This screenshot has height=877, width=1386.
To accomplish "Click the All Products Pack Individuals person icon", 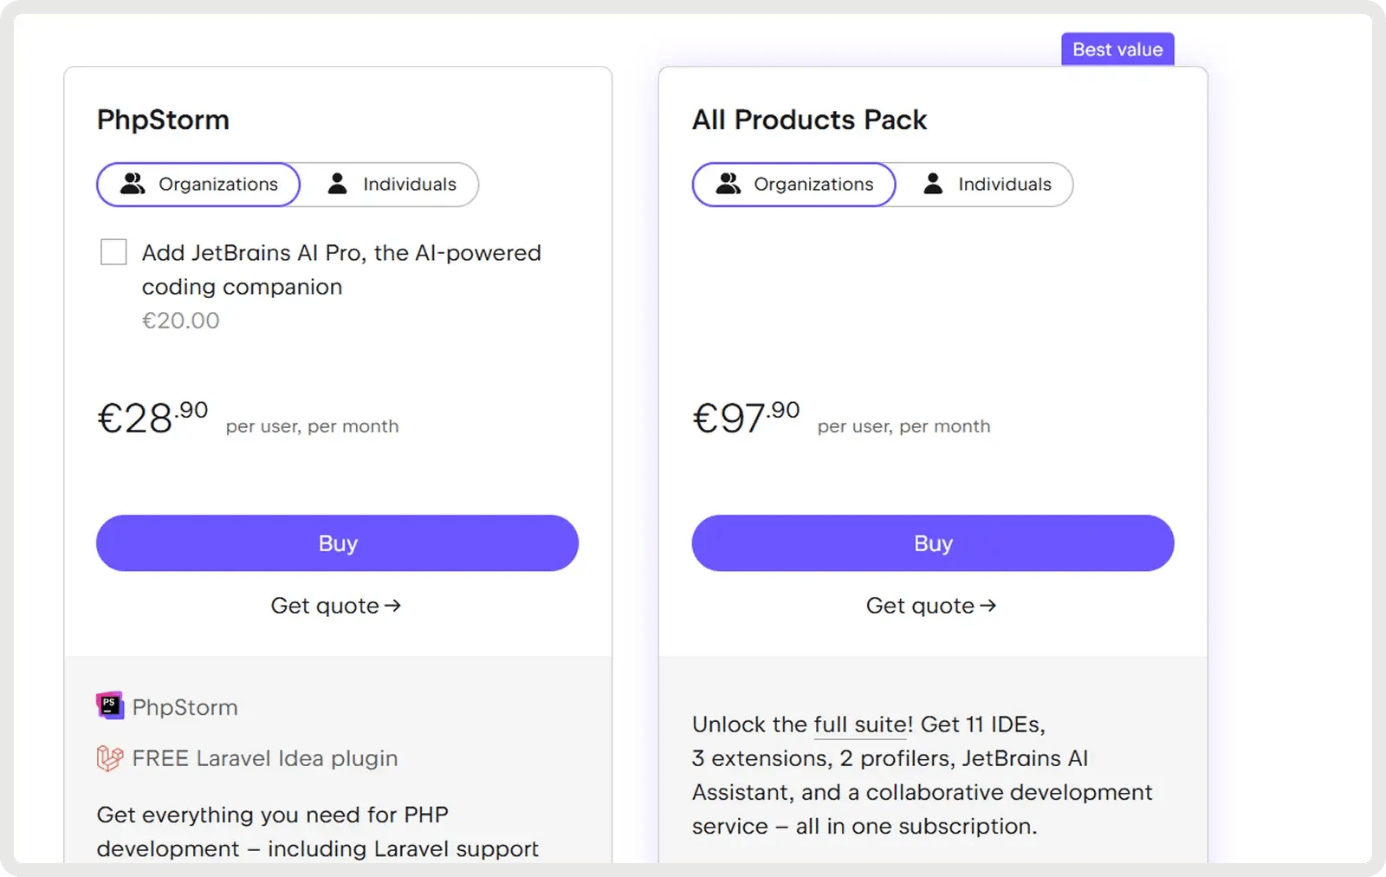I will pyautogui.click(x=933, y=184).
